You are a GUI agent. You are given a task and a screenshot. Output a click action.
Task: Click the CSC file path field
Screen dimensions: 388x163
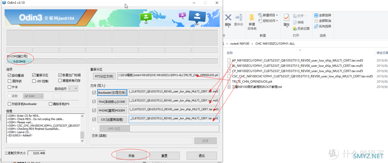(174, 119)
